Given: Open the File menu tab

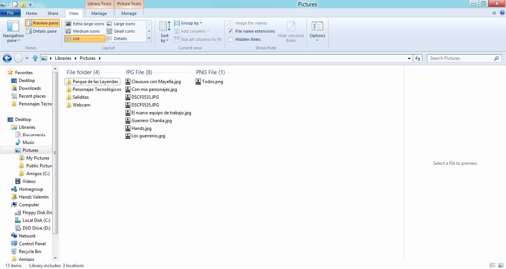Looking at the screenshot, I should [10, 13].
